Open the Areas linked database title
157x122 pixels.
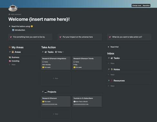[x=18, y=52]
